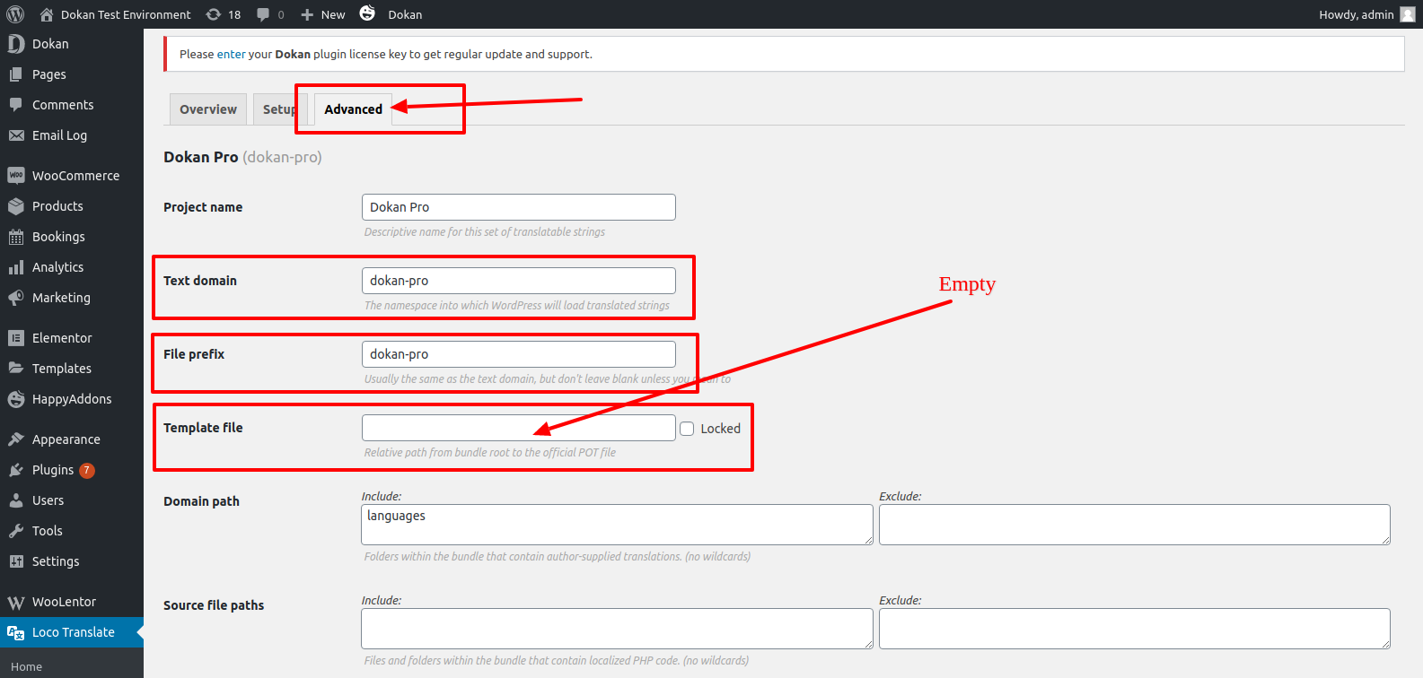This screenshot has height=678, width=1423.
Task: Click the WooCommerce sidebar icon
Action: 16,176
